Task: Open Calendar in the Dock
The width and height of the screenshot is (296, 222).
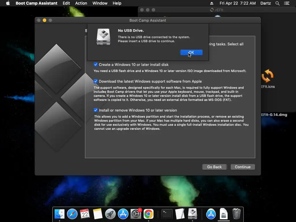Action: (x=85, y=214)
